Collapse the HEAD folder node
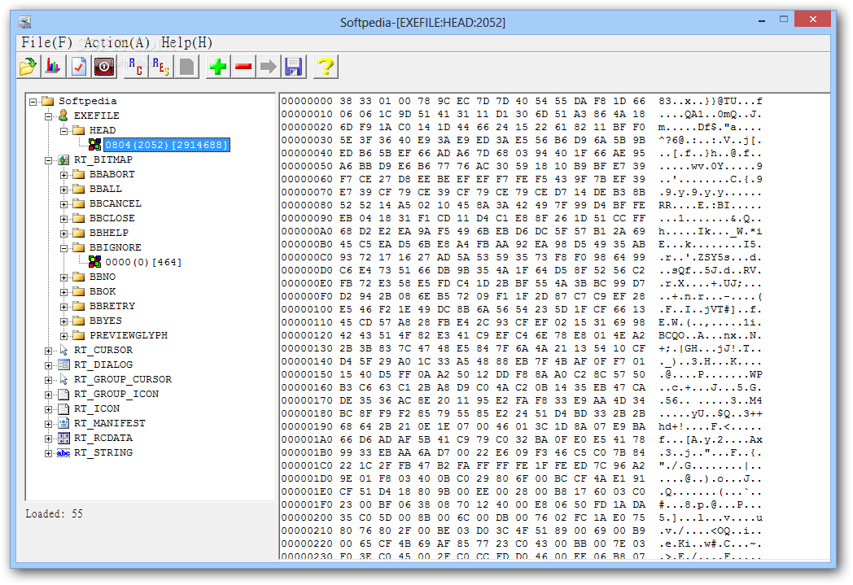Viewport: 853px width, 585px height. click(63, 131)
